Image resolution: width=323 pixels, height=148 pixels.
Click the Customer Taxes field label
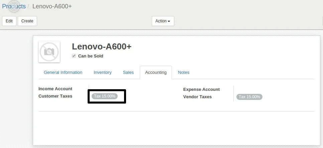[55, 96]
